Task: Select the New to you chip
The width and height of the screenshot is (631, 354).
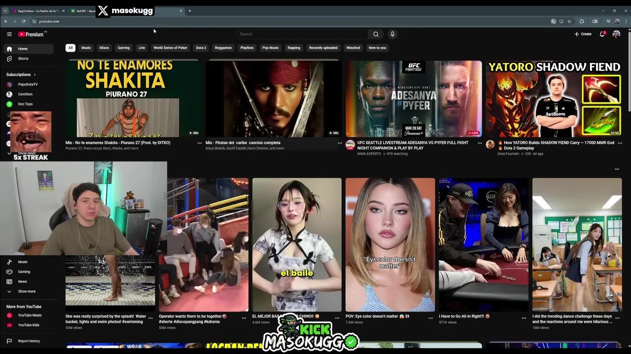Action: (378, 48)
